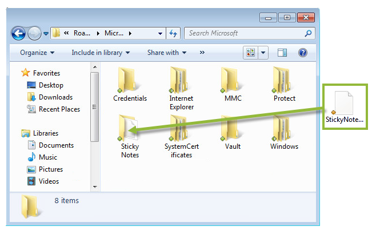The width and height of the screenshot is (372, 234).
Task: Open the Organize dropdown menu
Action: [x=37, y=53]
